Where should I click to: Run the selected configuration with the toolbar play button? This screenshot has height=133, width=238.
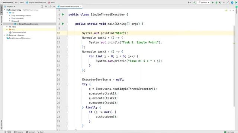(213, 3)
